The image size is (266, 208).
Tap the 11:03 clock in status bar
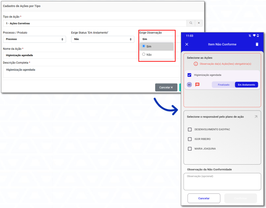189,36
